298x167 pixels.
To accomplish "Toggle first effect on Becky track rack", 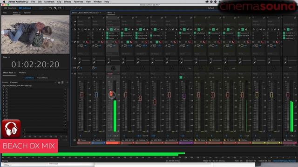I will [x=108, y=33].
